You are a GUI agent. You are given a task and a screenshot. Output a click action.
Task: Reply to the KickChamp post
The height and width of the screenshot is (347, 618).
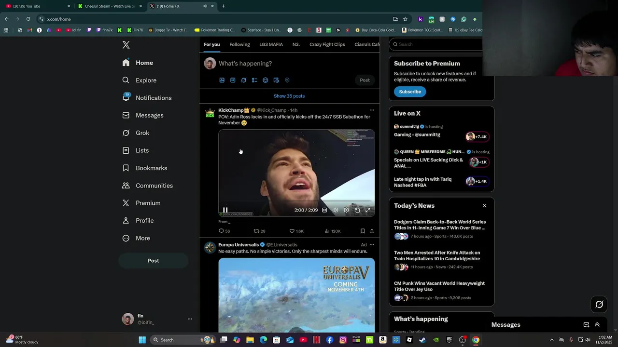[x=224, y=231]
